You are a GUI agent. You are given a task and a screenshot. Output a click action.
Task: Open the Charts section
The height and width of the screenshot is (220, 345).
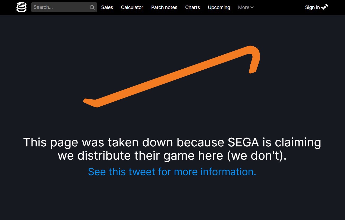coord(192,7)
